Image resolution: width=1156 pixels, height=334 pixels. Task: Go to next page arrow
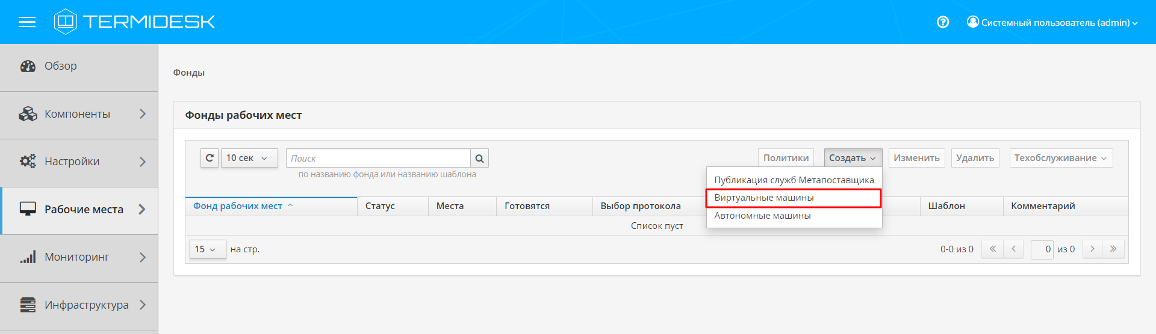point(1092,249)
